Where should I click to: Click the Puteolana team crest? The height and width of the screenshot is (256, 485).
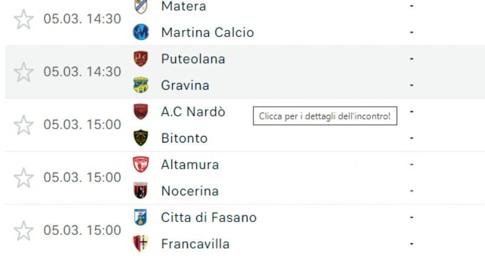[x=141, y=59]
